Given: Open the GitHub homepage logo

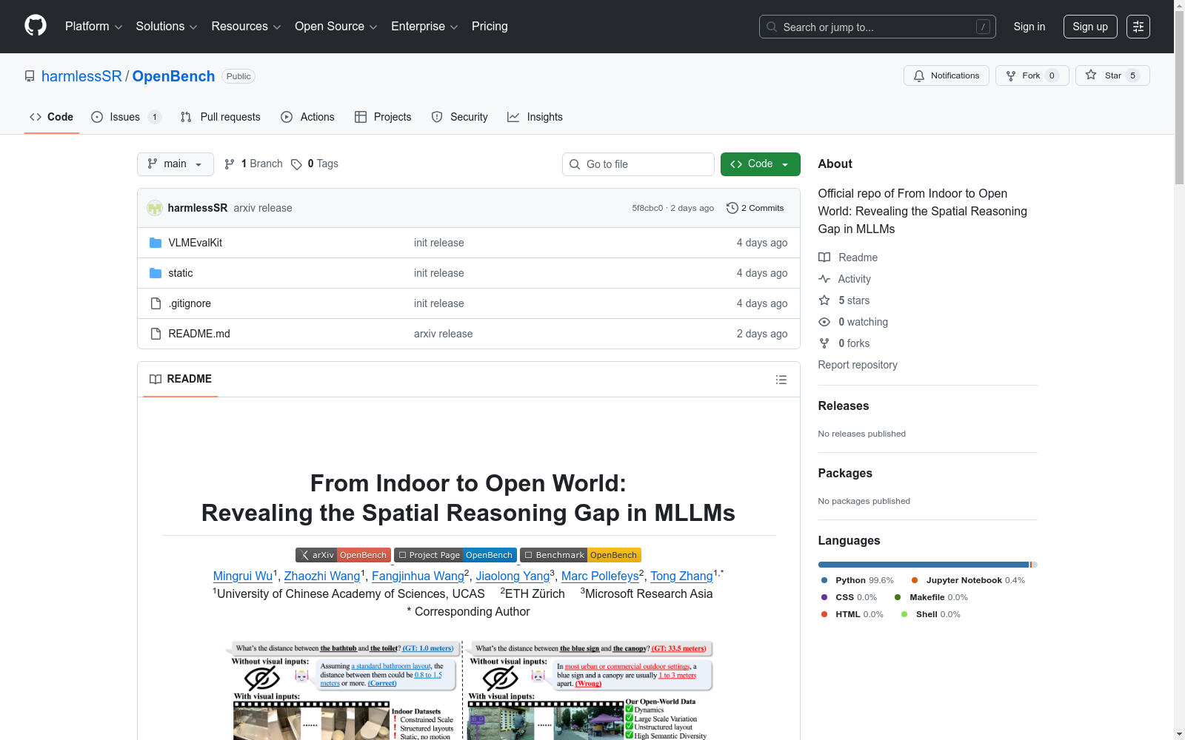Looking at the screenshot, I should 36,26.
